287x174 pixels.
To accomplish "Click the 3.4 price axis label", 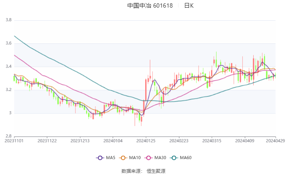I will click(8, 66).
